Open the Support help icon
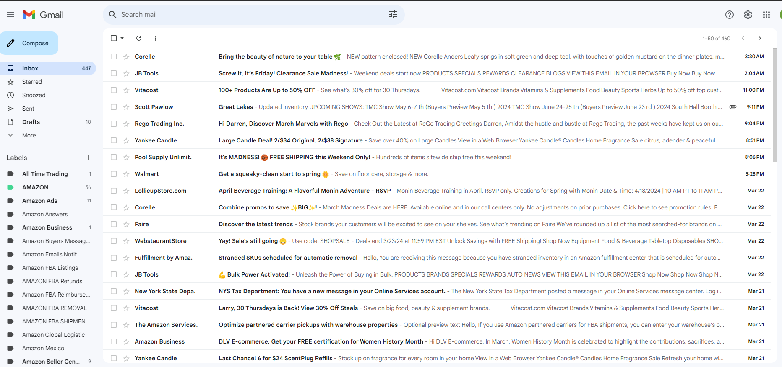Screen dimensions: 782x367 pyautogui.click(x=730, y=15)
